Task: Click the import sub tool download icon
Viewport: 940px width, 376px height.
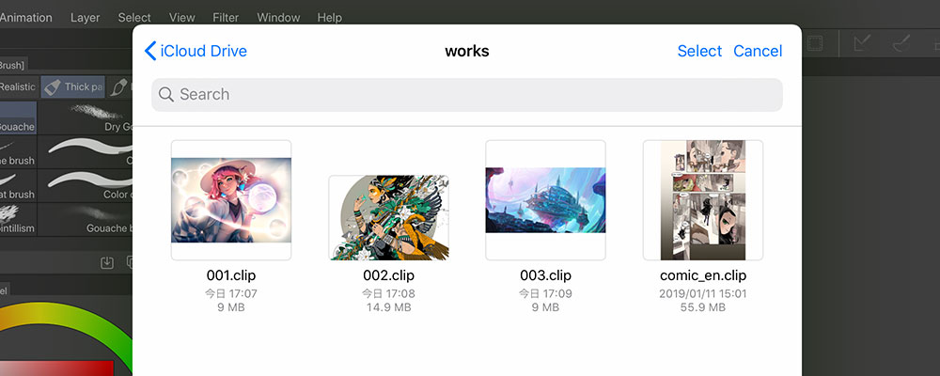Action: [x=107, y=262]
